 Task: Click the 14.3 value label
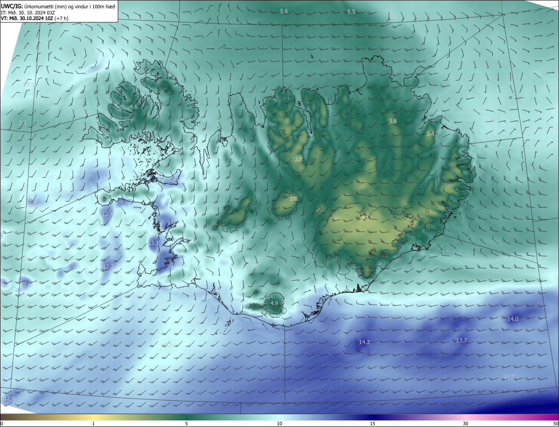coord(364,342)
